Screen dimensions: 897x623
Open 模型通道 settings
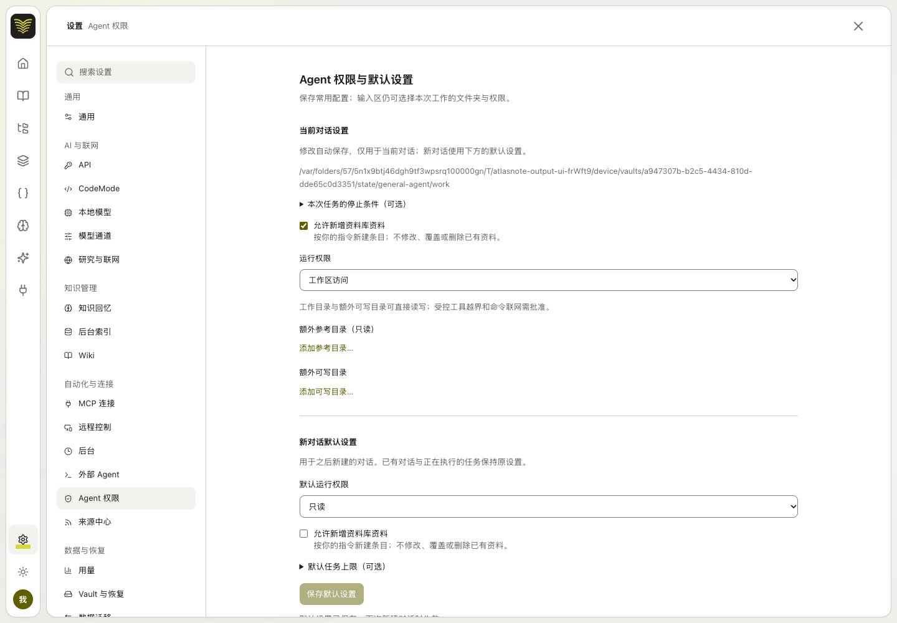[x=126, y=236]
